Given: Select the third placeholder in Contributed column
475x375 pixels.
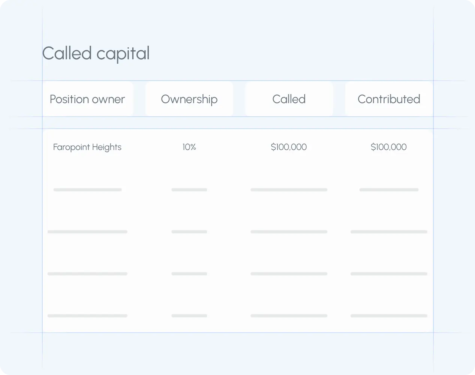Looking at the screenshot, I should 389,273.
